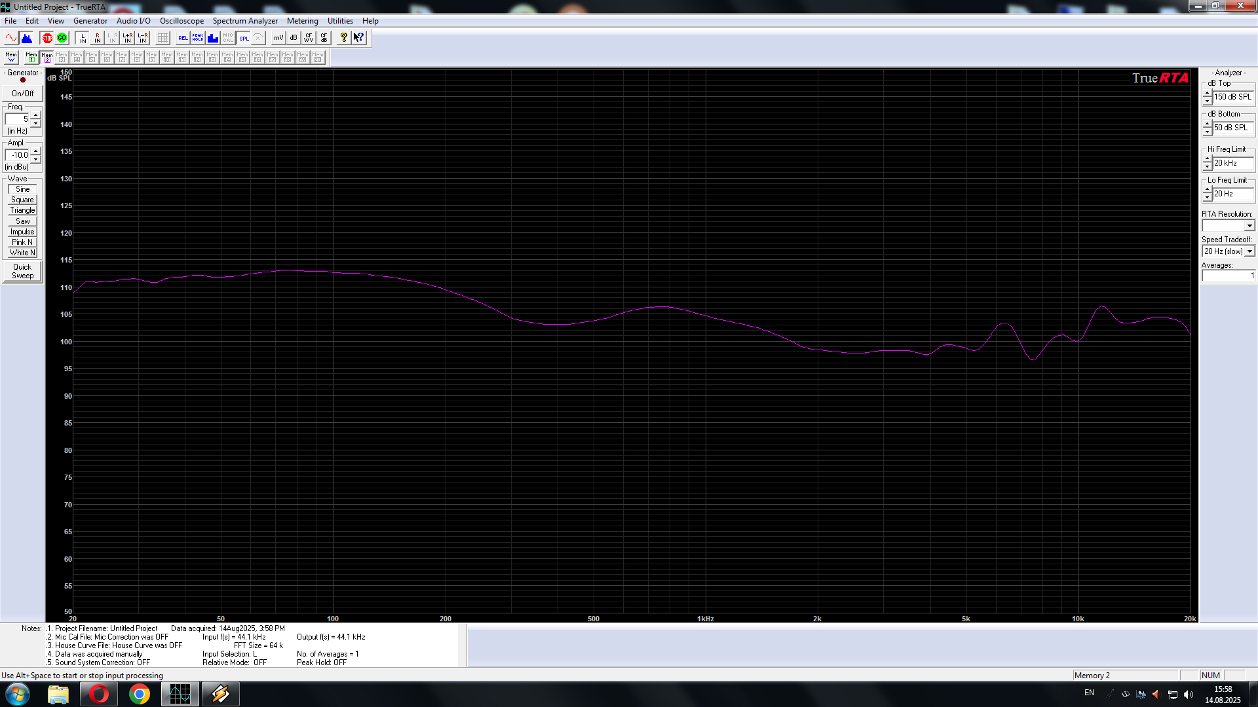1258x707 pixels.
Task: Increase dB Top with up arrow
Action: tap(1207, 93)
